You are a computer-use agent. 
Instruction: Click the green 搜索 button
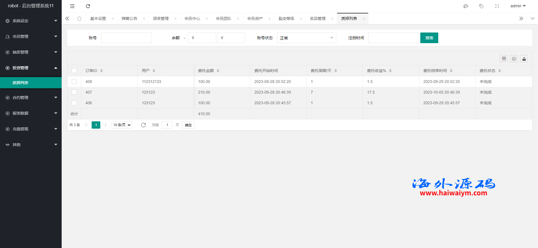coord(429,38)
